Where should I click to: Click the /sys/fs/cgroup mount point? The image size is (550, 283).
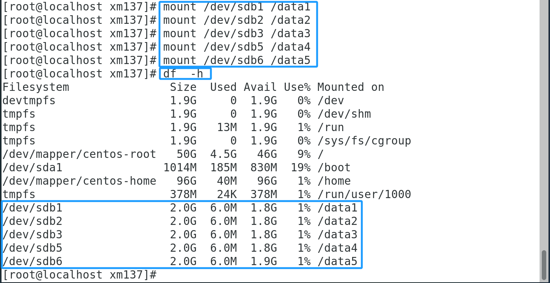point(364,141)
